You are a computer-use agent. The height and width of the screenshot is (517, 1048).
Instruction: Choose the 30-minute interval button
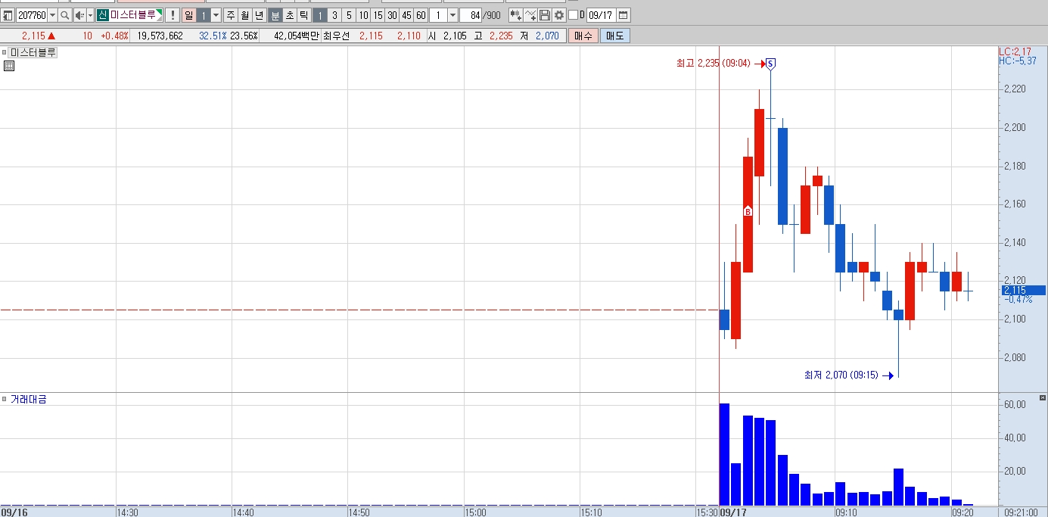pyautogui.click(x=392, y=15)
